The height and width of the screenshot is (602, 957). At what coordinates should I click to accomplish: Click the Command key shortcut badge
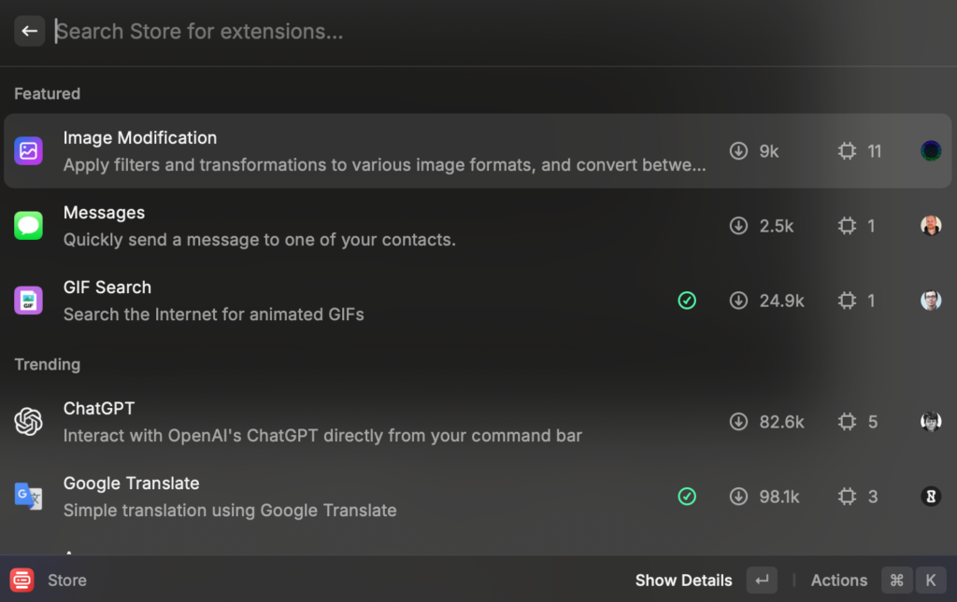pyautogui.click(x=896, y=580)
